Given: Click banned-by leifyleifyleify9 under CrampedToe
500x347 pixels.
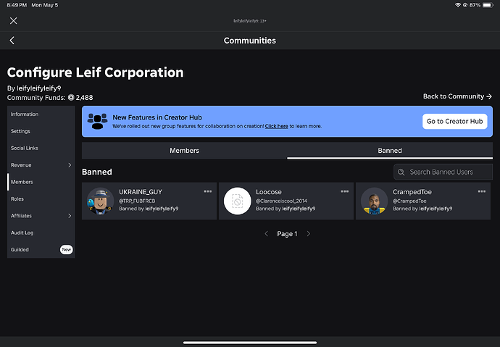Looking at the screenshot, I should click(x=436, y=209).
